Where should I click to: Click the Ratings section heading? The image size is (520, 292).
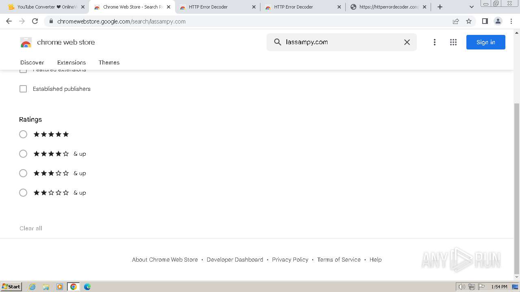pos(30,119)
